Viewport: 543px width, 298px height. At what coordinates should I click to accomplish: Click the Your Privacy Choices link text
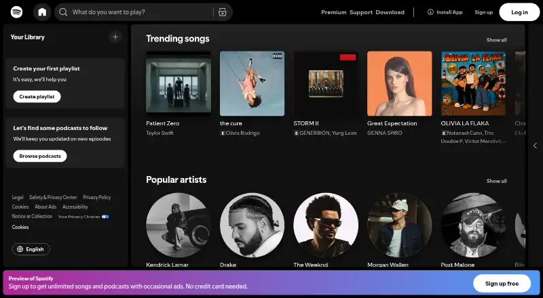(79, 217)
